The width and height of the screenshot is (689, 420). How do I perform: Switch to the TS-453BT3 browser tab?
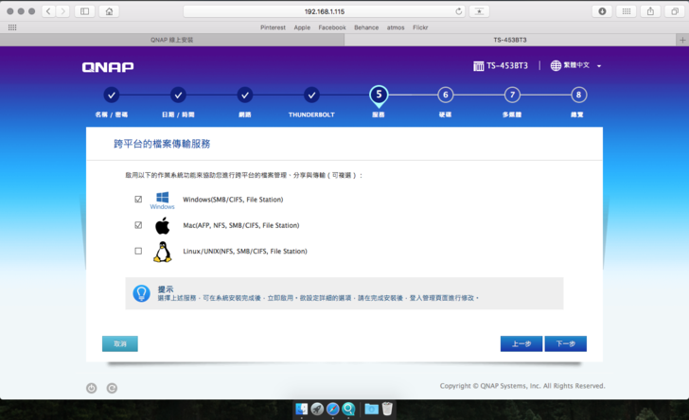pos(516,41)
